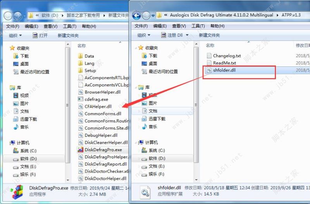Select the shfolder.dll file
The height and width of the screenshot is (204, 310).
click(224, 70)
